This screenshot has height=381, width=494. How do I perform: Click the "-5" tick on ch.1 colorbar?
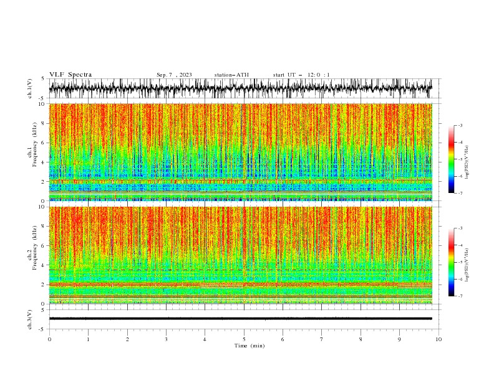460,159
